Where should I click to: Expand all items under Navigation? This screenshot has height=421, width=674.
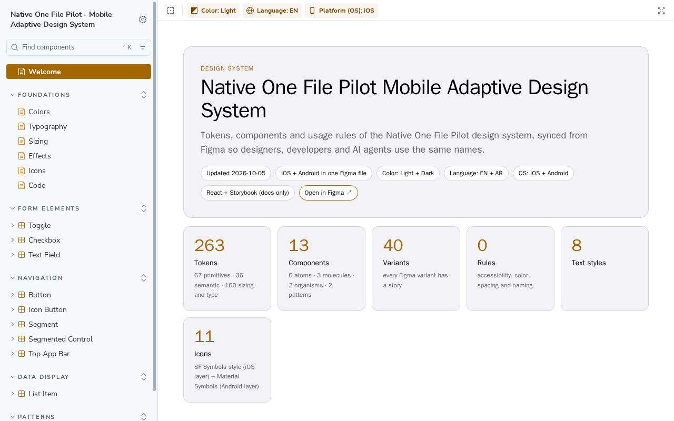click(x=144, y=278)
